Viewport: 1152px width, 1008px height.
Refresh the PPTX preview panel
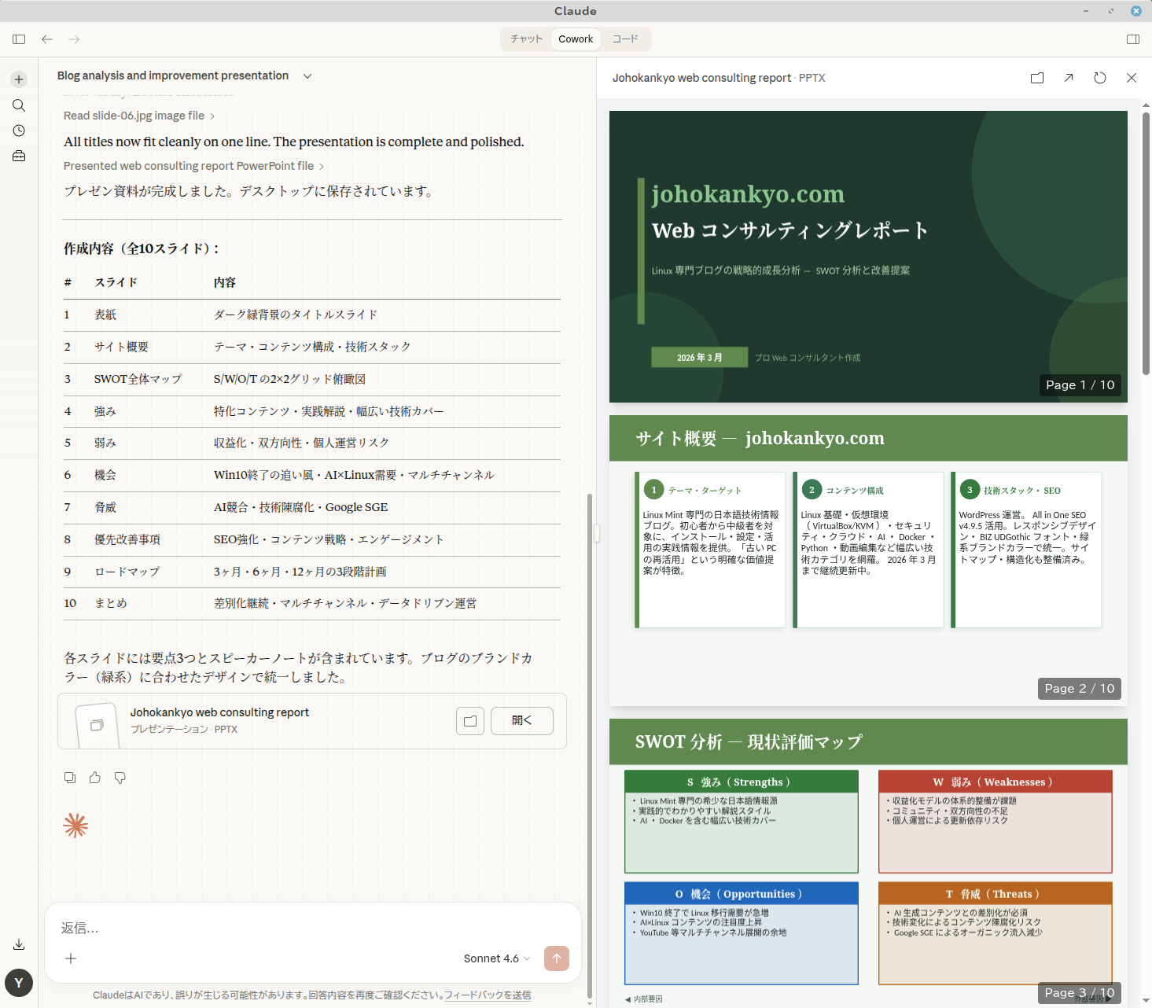pos(1100,78)
